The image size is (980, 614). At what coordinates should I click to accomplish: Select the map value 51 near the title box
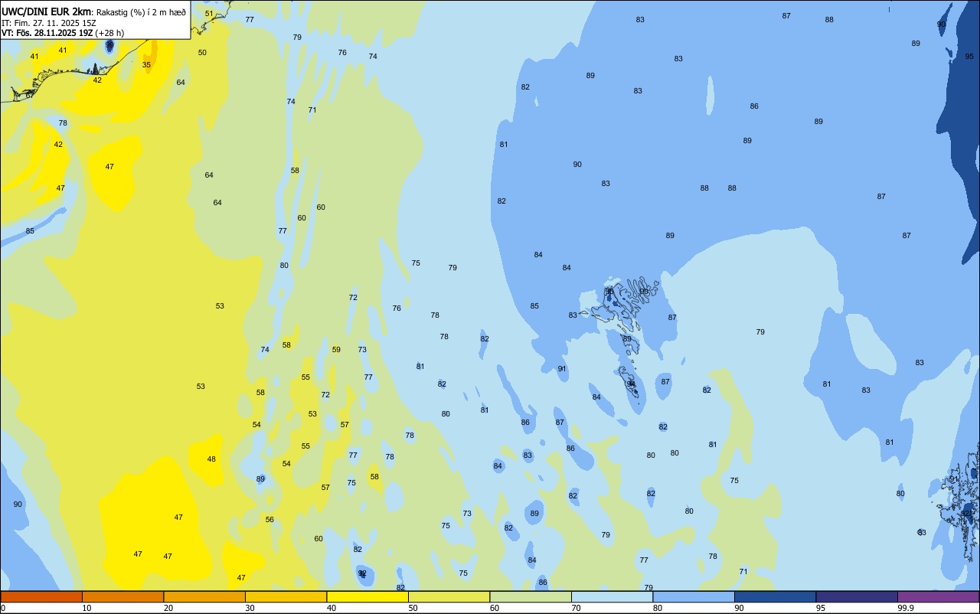[x=209, y=14]
